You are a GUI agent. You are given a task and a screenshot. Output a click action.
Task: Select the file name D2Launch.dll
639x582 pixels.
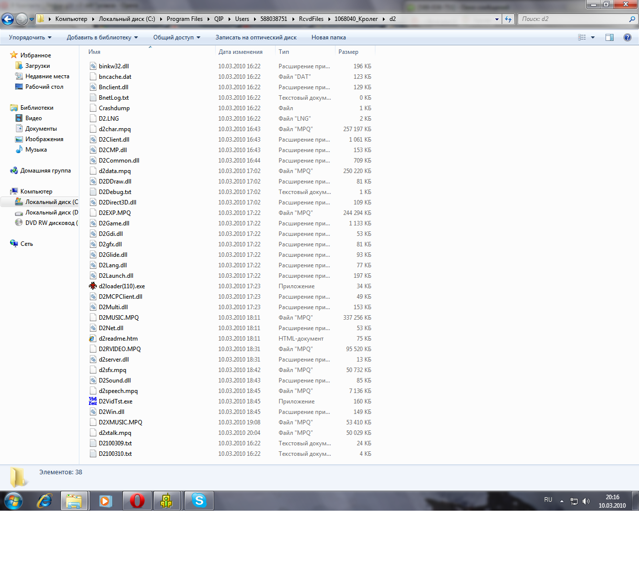coord(116,276)
